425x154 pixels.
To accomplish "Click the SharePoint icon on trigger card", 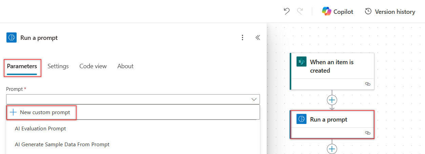I will [301, 62].
